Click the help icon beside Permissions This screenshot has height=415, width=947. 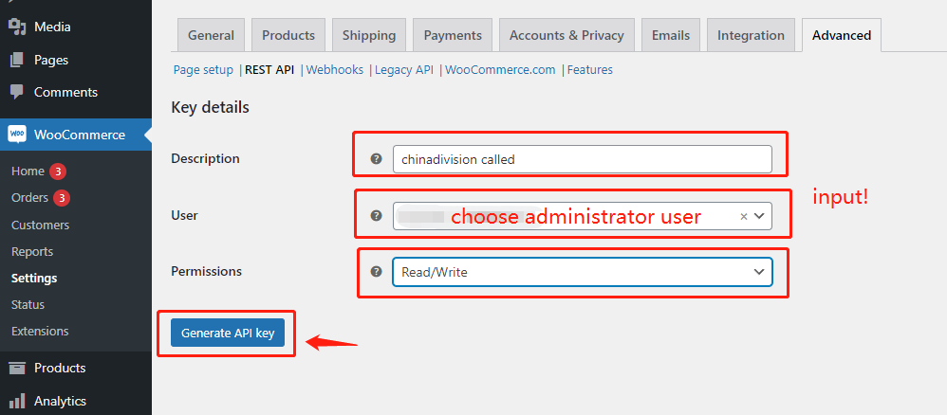(x=377, y=271)
